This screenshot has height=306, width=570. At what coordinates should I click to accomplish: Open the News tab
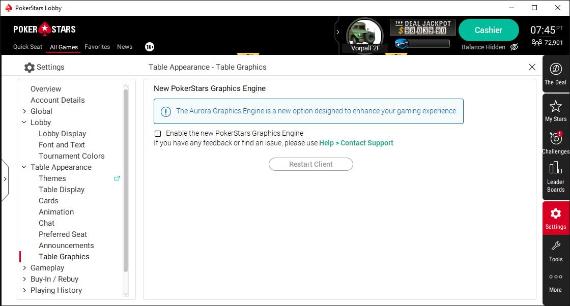(x=125, y=47)
